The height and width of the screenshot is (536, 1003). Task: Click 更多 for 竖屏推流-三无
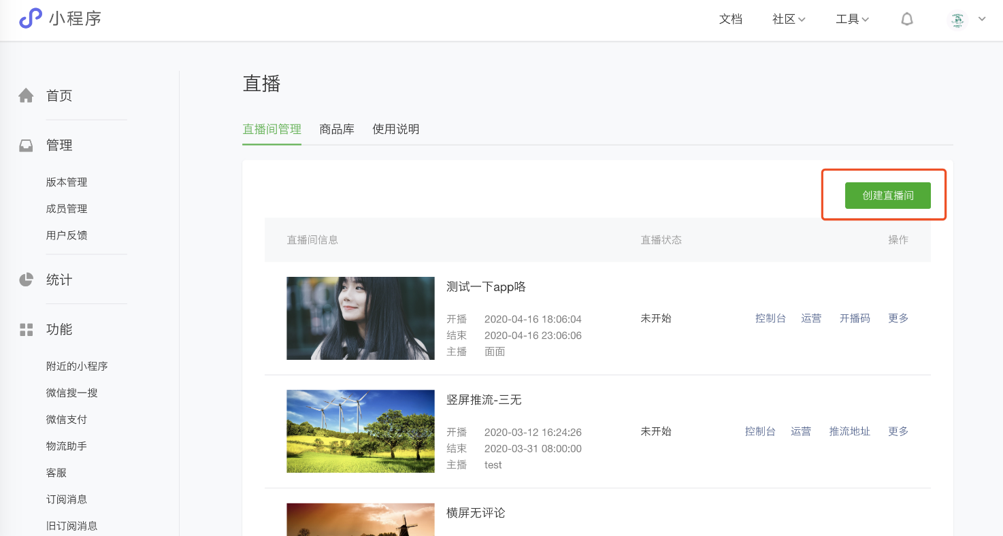point(898,431)
